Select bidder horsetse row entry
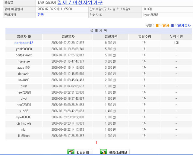193x155 pixels. point(24,61)
